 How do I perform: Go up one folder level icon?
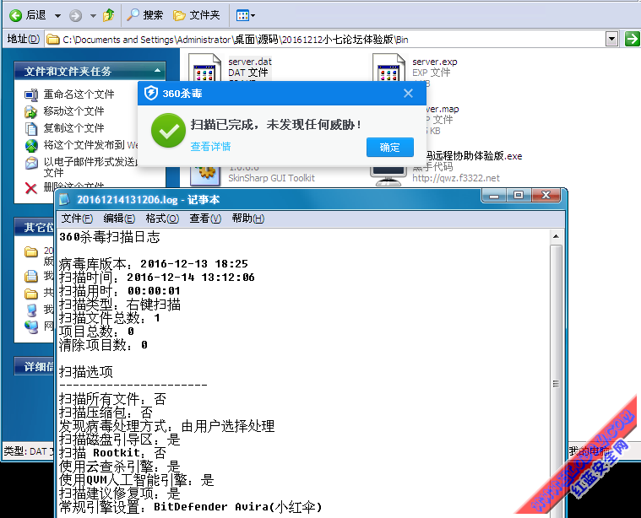click(109, 15)
